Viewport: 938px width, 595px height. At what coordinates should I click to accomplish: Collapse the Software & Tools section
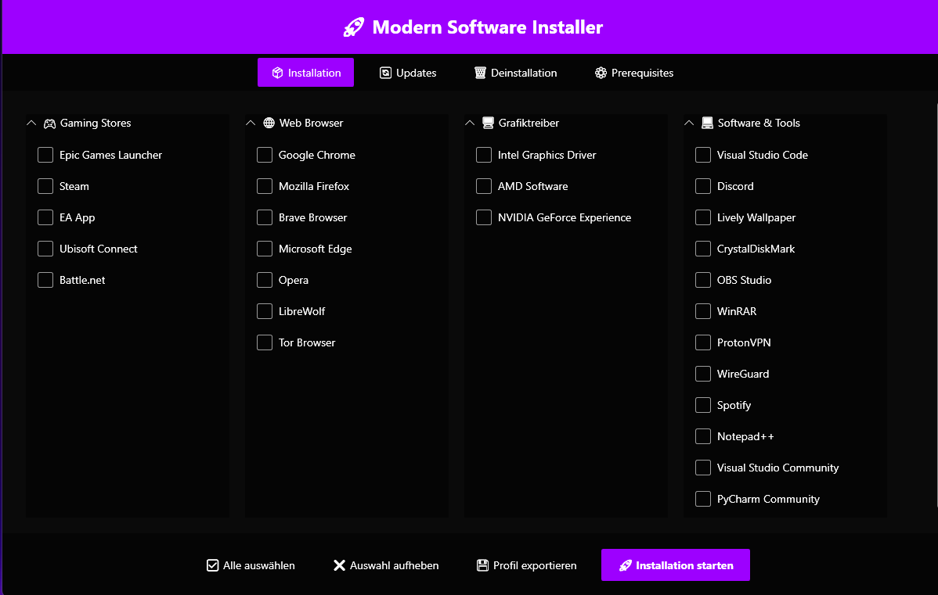pos(689,123)
